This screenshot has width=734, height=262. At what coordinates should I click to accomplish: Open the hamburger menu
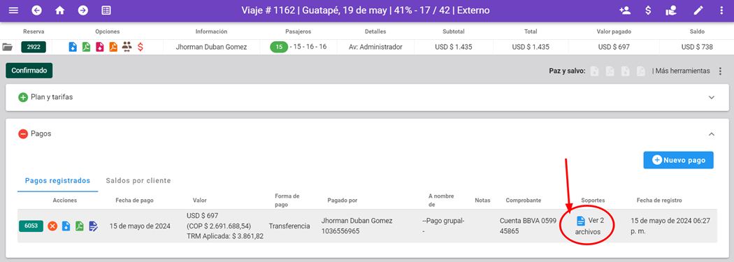[13, 10]
